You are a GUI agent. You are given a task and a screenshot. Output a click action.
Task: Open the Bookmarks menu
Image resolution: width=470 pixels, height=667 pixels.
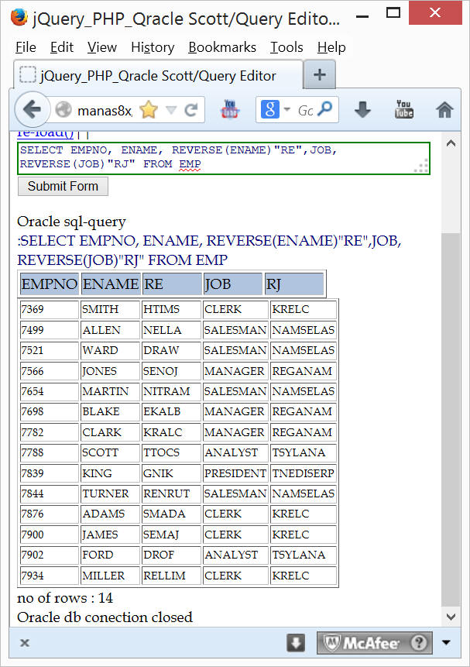click(222, 47)
